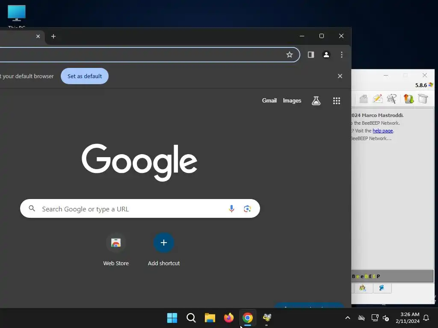Open Chrome's three-dot menu
Image resolution: width=438 pixels, height=328 pixels.
pyautogui.click(x=342, y=55)
